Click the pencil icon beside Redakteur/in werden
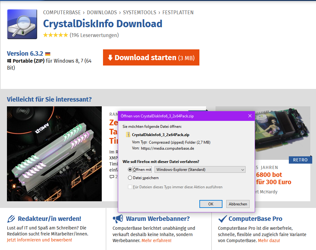Image resolution: width=316 pixels, height=250 pixels. [x=11, y=219]
